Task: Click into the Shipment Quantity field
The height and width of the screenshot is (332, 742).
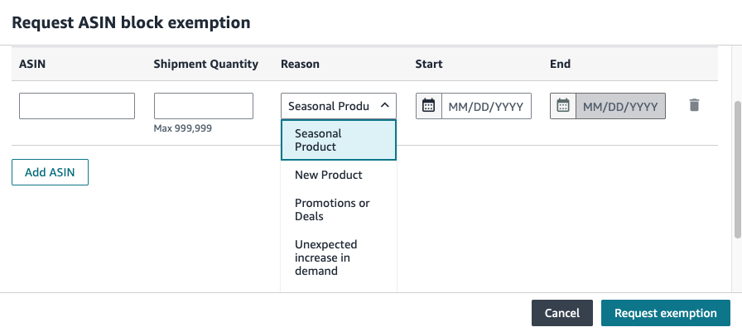Action: click(204, 106)
